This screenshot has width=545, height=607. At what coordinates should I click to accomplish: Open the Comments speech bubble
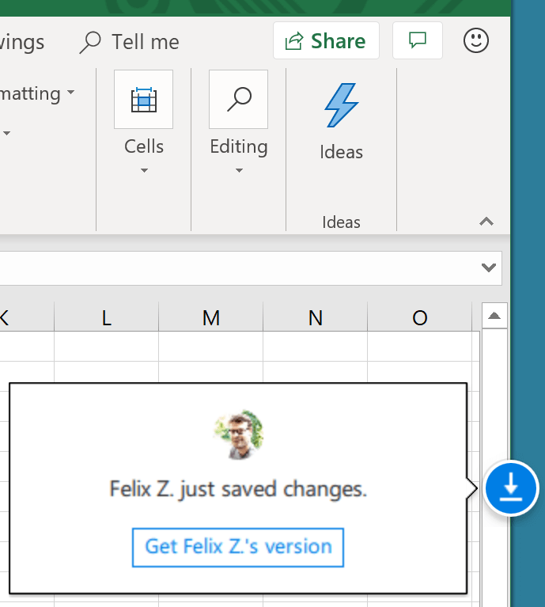[417, 40]
